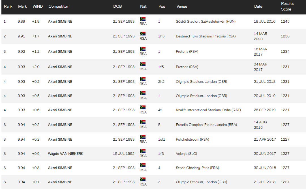Screen dimensions: 306x190
Task: Open Akani SIMBINE link in the 9.89 row
Action: (60, 22)
